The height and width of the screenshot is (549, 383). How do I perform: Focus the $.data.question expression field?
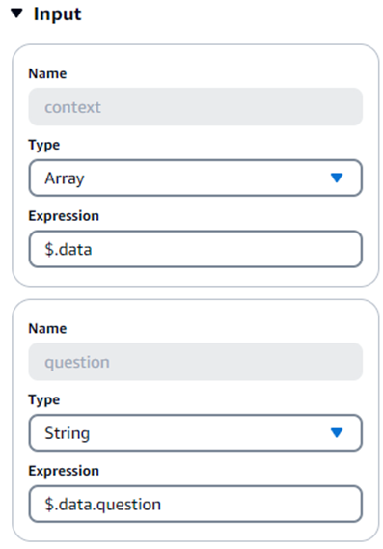(x=195, y=504)
